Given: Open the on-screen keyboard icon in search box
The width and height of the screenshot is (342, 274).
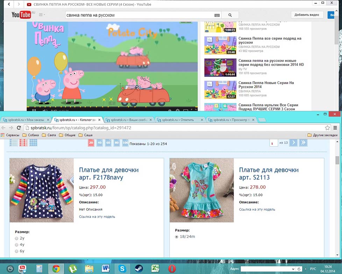Looking at the screenshot, I should tap(217, 15).
